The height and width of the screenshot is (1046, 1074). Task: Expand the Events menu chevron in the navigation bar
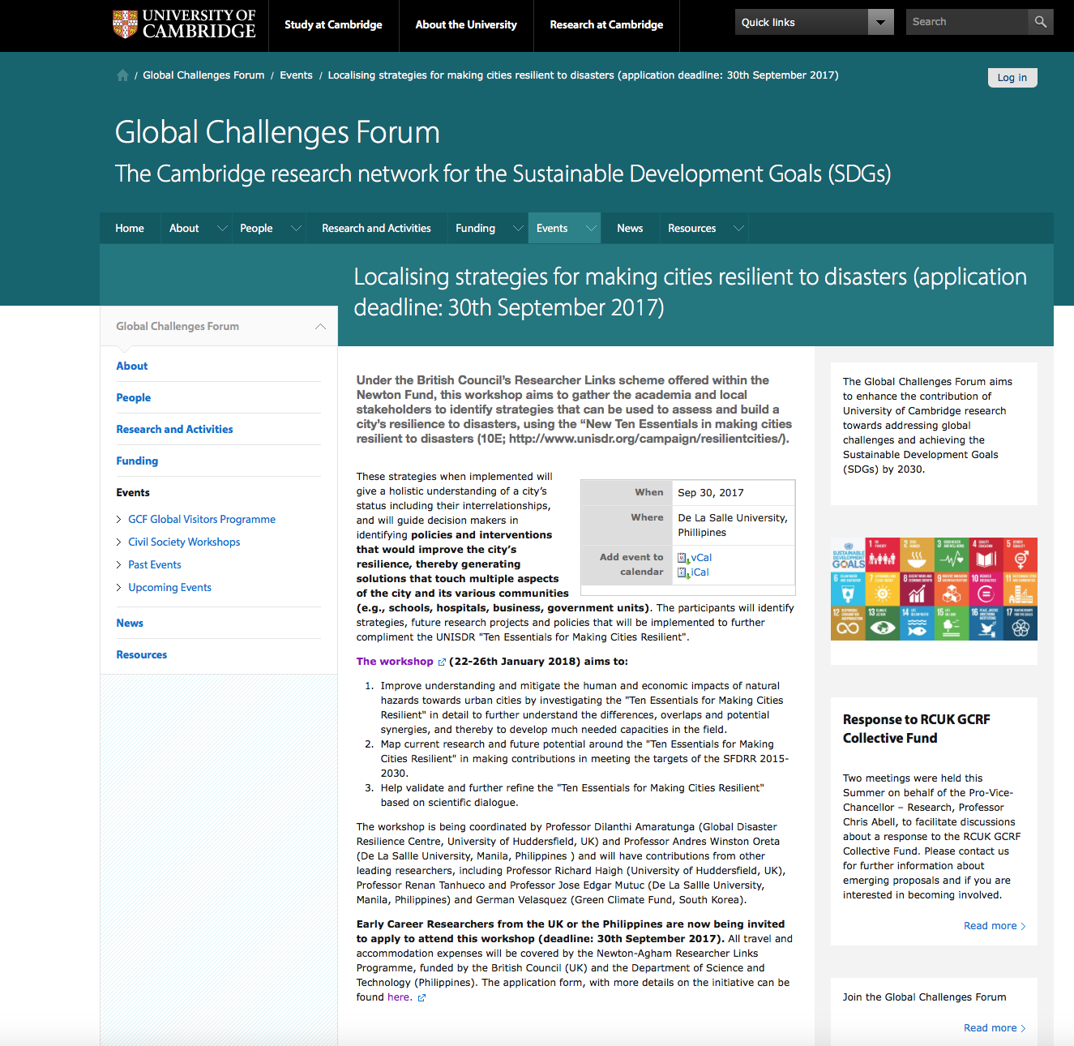[x=591, y=229]
